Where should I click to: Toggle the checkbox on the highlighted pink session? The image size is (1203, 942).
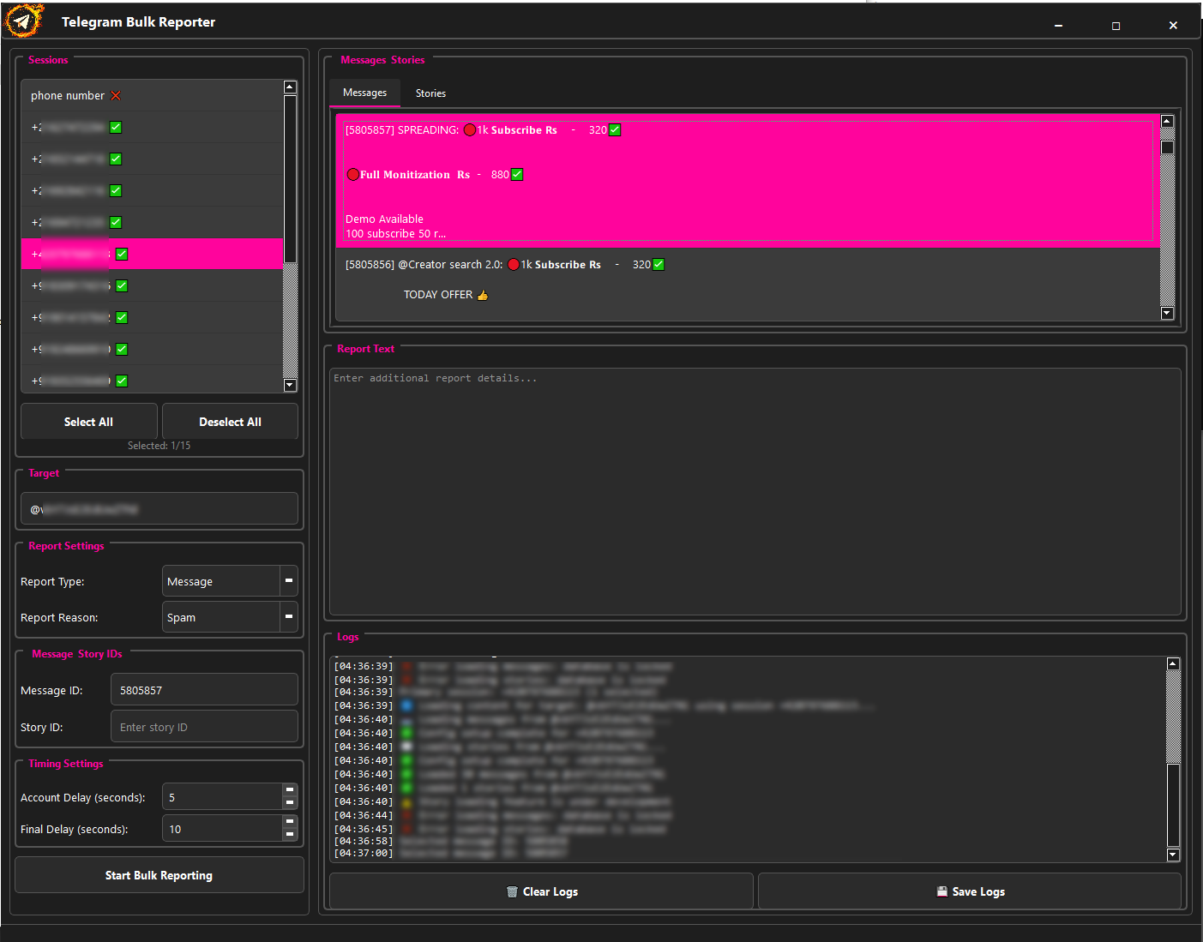(121, 254)
